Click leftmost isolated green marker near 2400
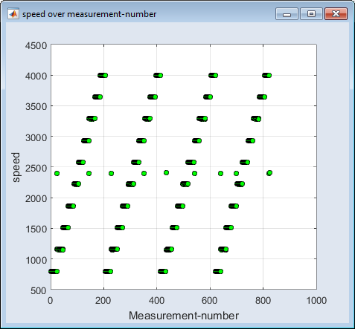 click(57, 173)
